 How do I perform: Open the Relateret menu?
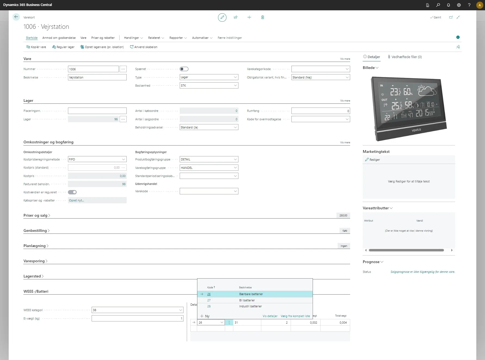coord(156,38)
